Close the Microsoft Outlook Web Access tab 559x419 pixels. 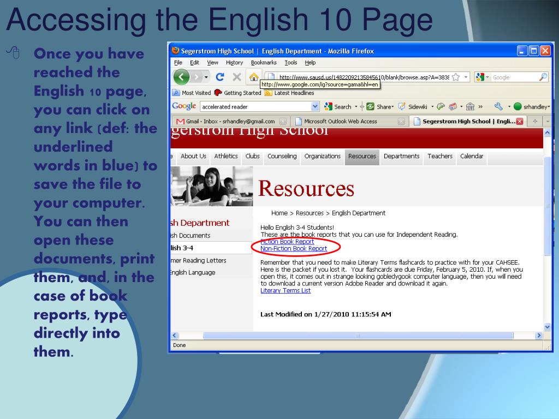(x=401, y=122)
